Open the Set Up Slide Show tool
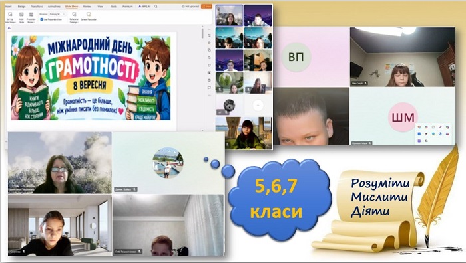The width and height of the screenshot is (466, 263). (10, 17)
